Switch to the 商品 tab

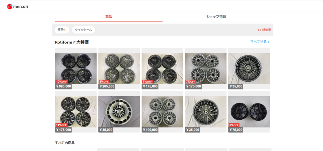coord(109,17)
